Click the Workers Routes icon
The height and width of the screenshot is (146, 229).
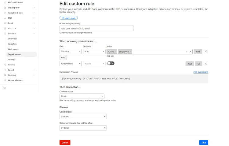pyautogui.click(x=5, y=80)
